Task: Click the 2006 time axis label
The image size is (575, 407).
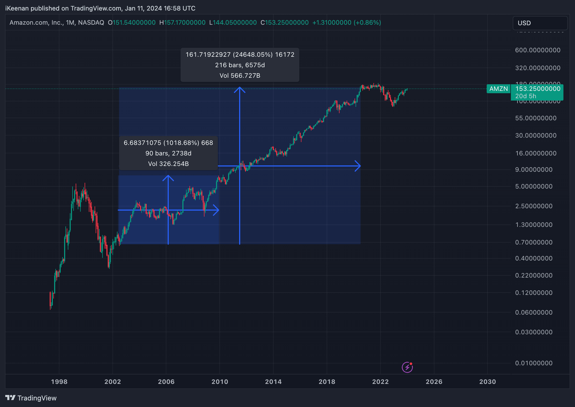Action: (x=166, y=382)
